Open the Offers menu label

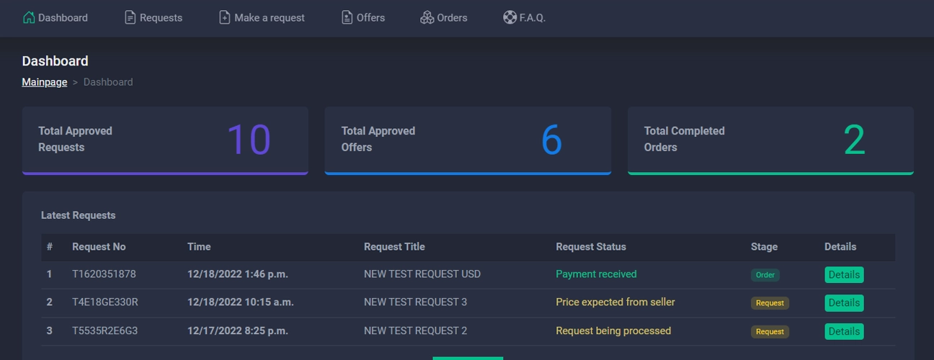[370, 17]
